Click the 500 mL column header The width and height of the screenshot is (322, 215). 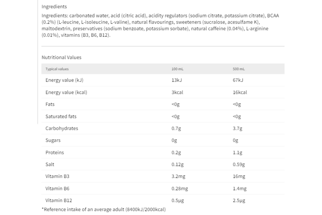pyautogui.click(x=238, y=69)
